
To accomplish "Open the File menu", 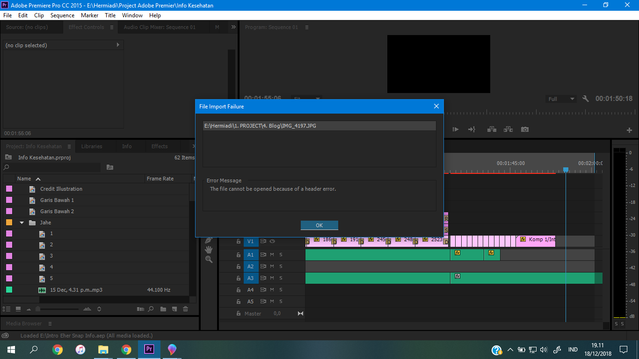I will 7,15.
